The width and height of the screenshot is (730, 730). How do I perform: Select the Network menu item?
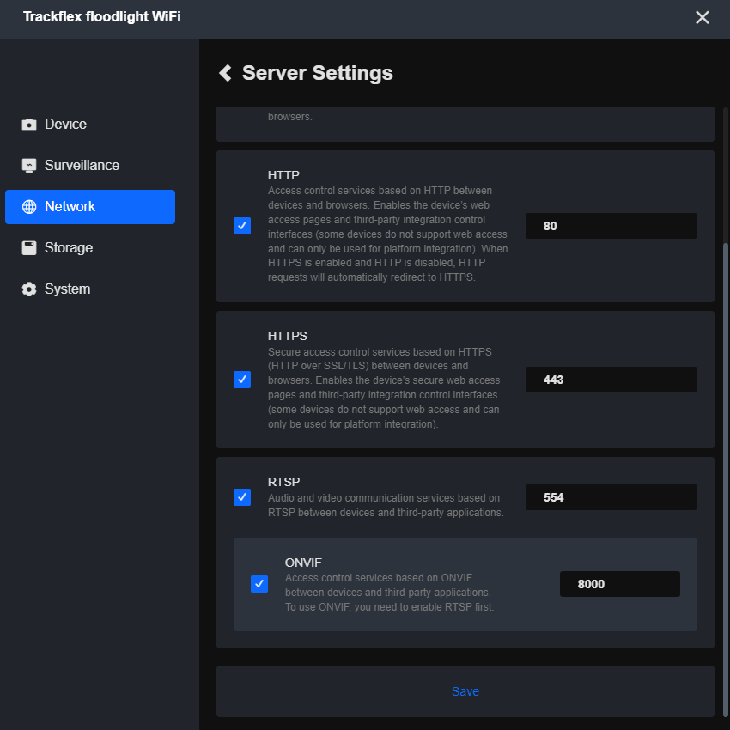[90, 207]
